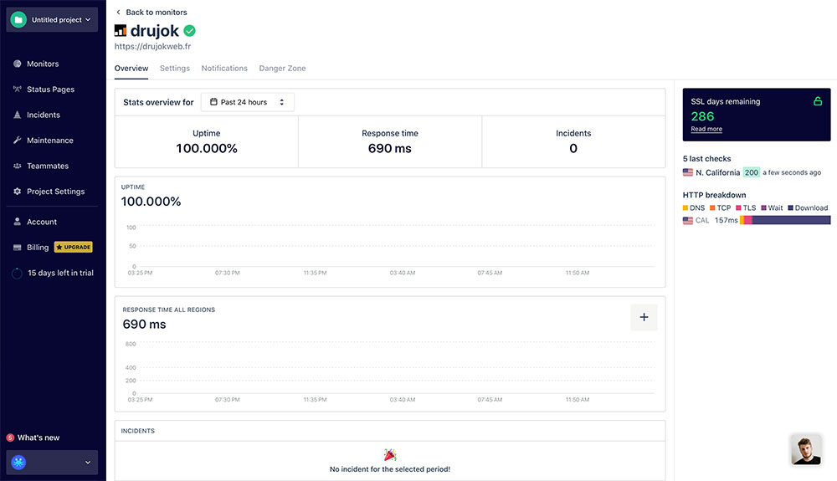
Task: Click the Status Pages antenna icon
Action: pos(17,89)
